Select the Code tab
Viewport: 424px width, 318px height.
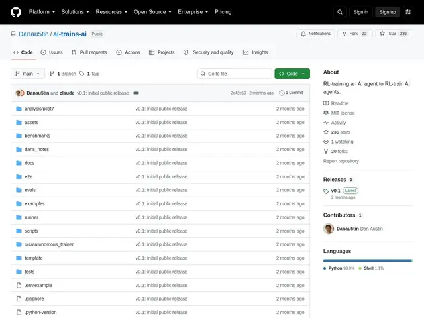[x=23, y=52]
